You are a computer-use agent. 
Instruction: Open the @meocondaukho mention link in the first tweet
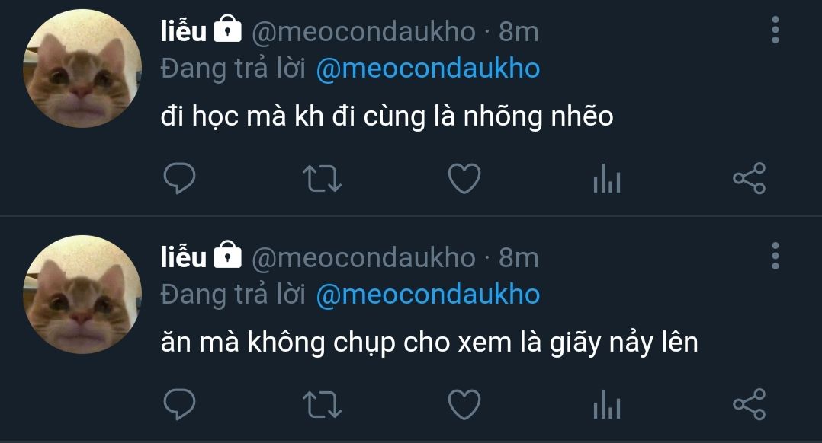click(x=428, y=69)
